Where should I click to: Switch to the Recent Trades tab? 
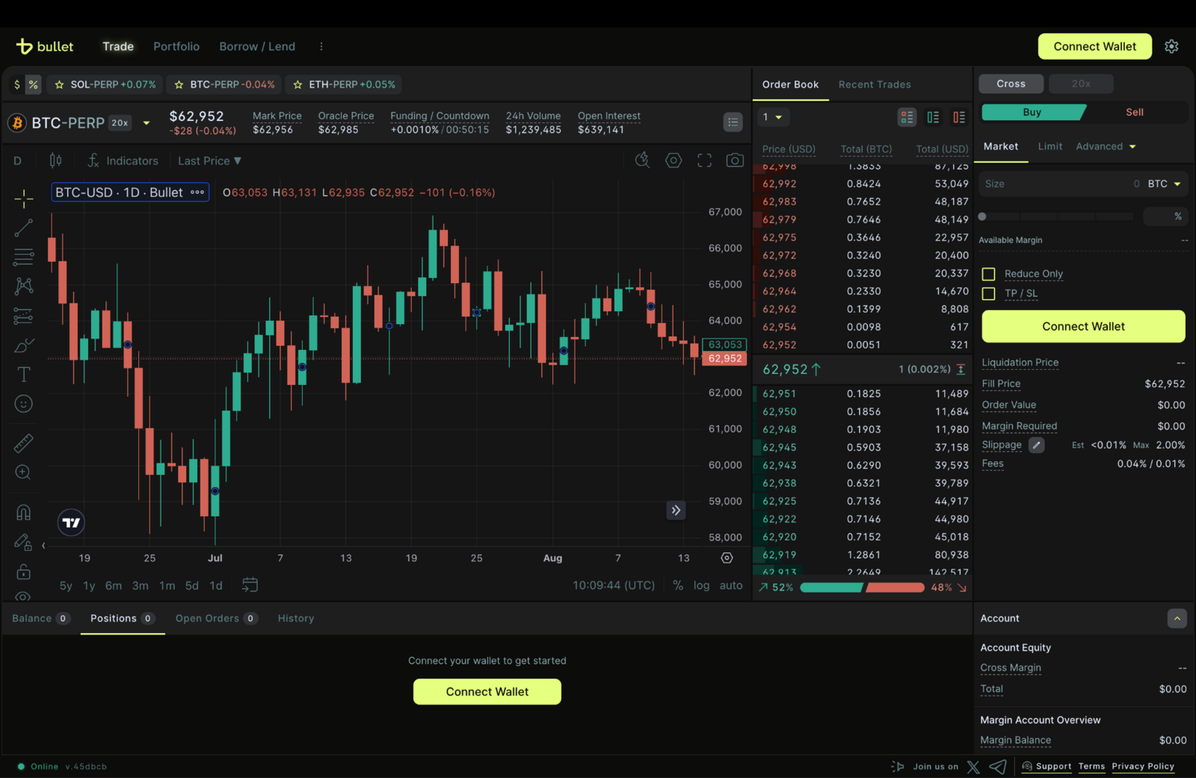(x=875, y=84)
